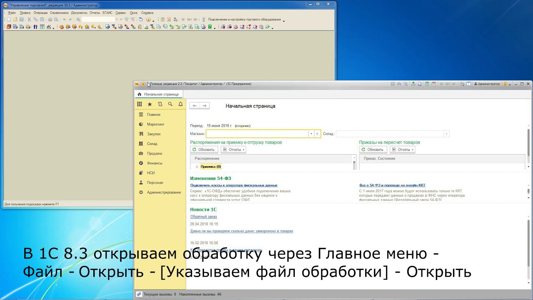Open the history icon in sidebar
This screenshot has height=300, width=533.
pyautogui.click(x=160, y=104)
